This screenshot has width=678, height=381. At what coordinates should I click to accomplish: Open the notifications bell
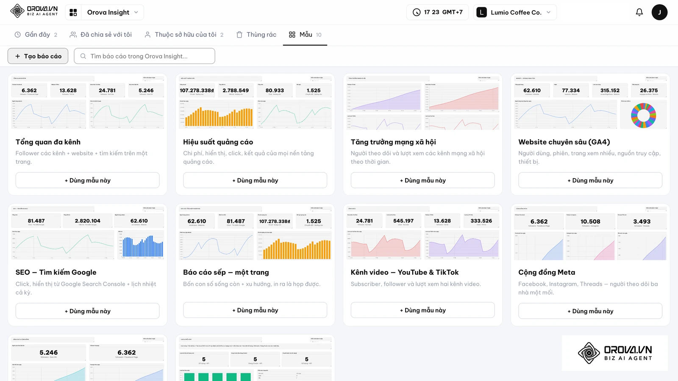(x=639, y=12)
